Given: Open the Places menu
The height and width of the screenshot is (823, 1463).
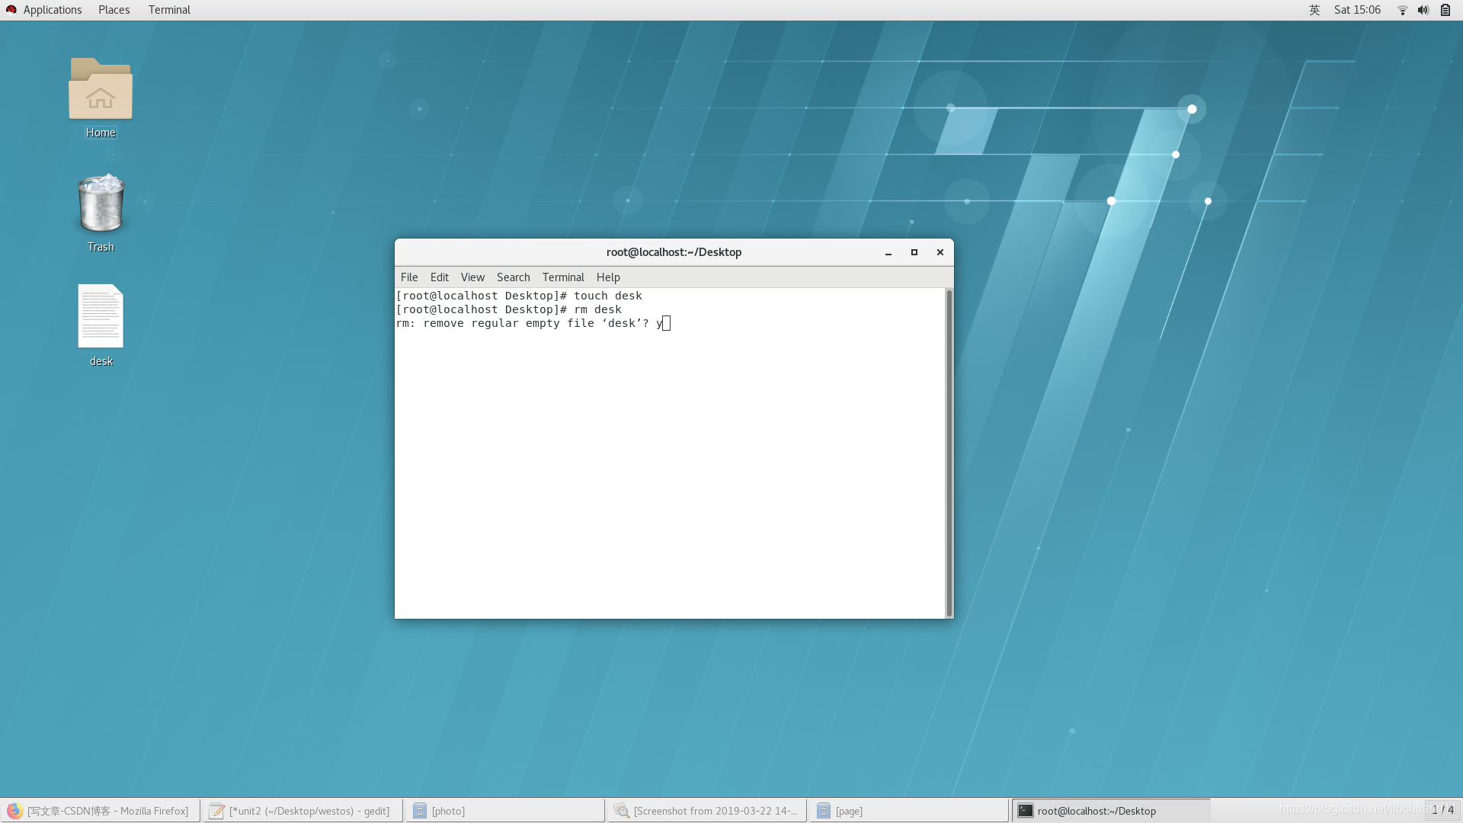Looking at the screenshot, I should coord(114,10).
